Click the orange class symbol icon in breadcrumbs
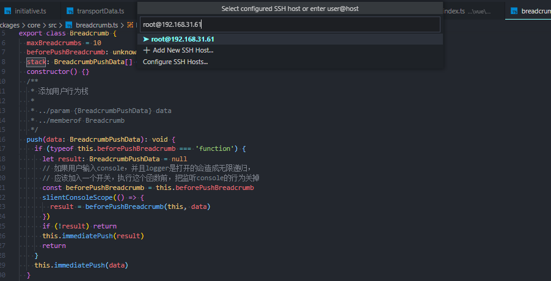Screen dimensions: 551x281 [x=131, y=24]
